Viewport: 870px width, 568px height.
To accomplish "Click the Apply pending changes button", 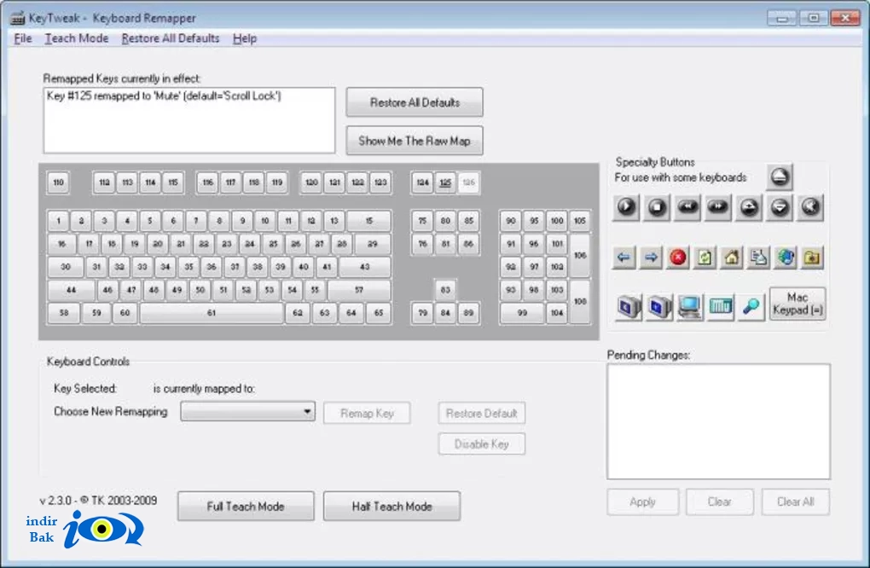I will [x=642, y=502].
